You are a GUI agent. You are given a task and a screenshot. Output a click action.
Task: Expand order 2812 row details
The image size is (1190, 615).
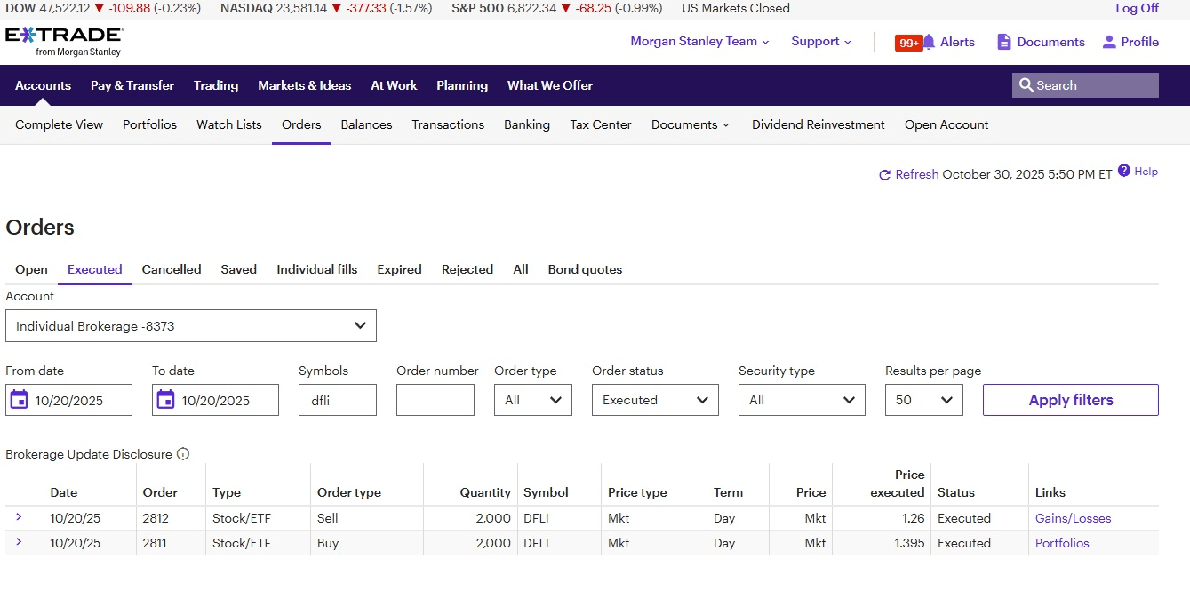point(19,517)
